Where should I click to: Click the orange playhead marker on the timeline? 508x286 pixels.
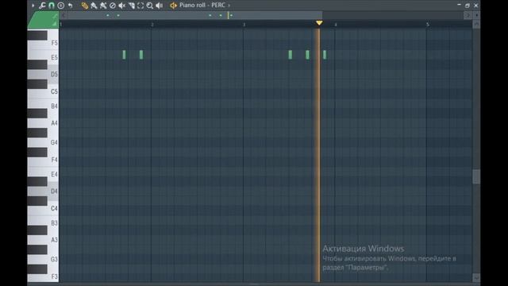coord(319,23)
